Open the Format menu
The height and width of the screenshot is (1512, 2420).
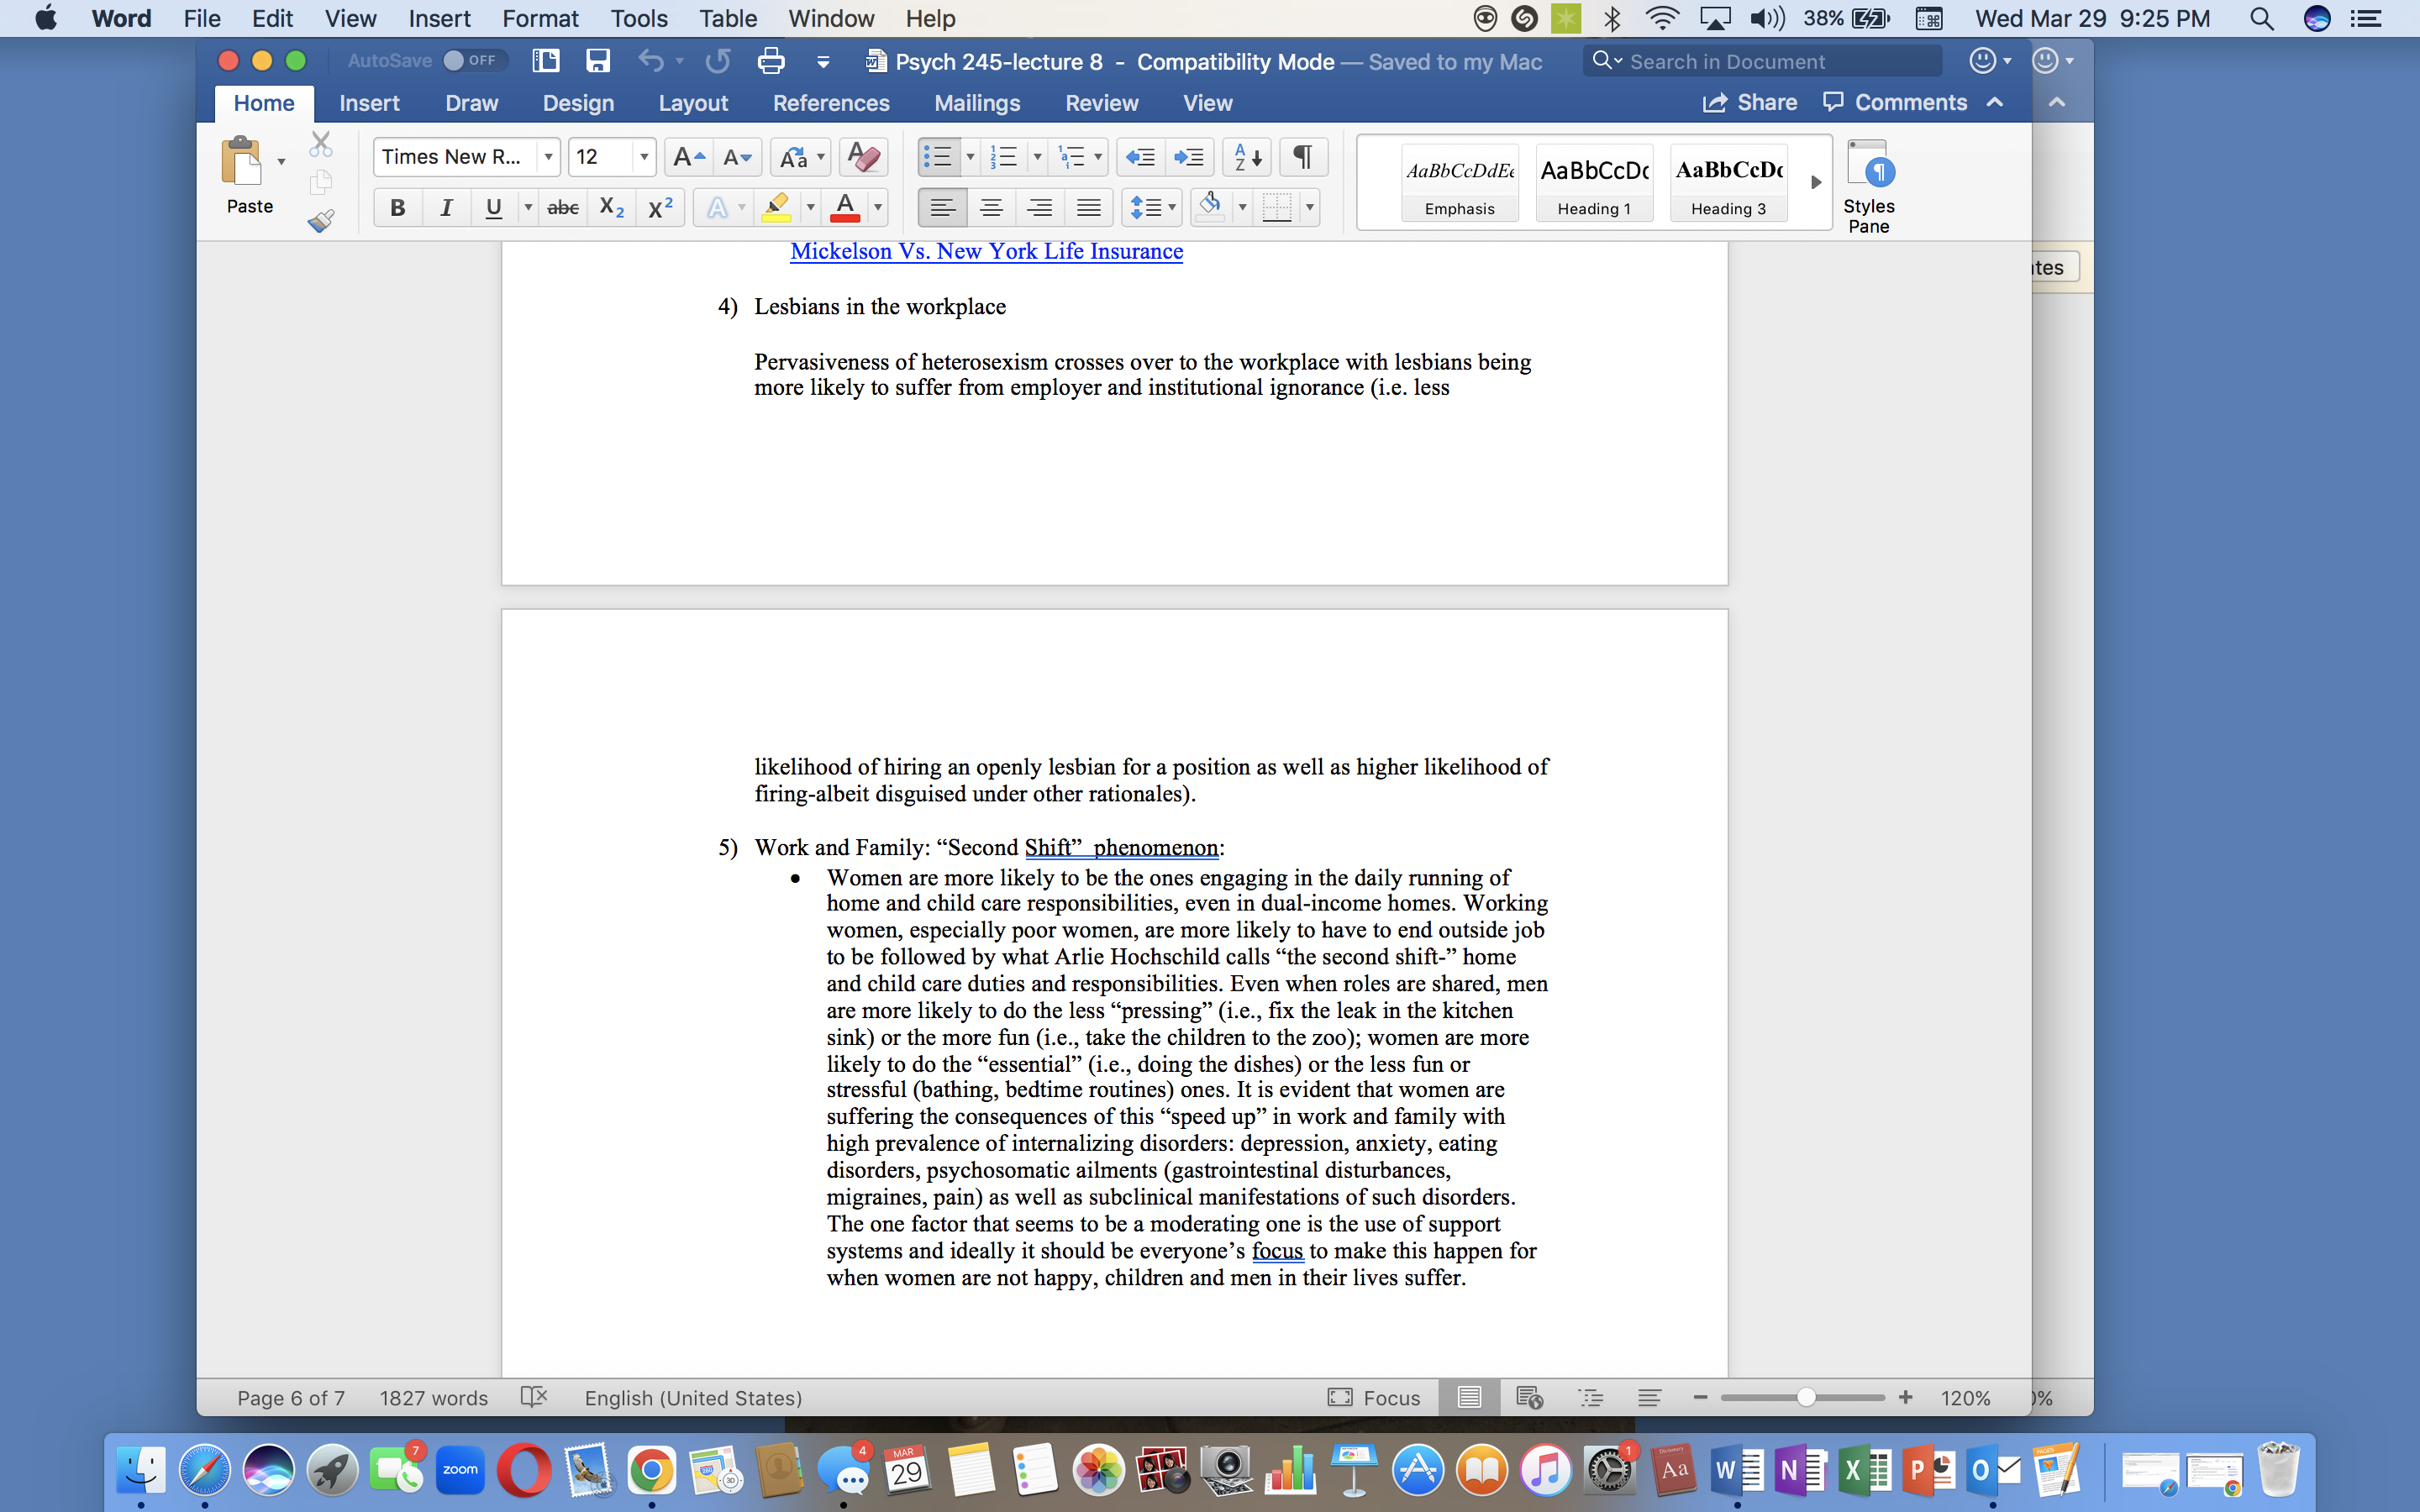tap(540, 18)
